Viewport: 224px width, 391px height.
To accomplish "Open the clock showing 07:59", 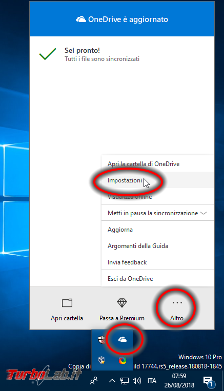I will [x=179, y=380].
